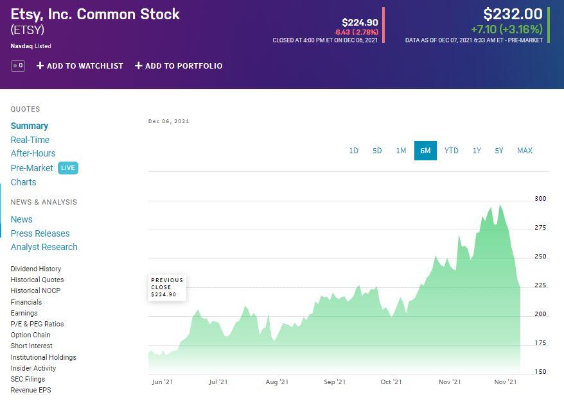
Task: Switch chart to 1D range
Action: coord(353,151)
